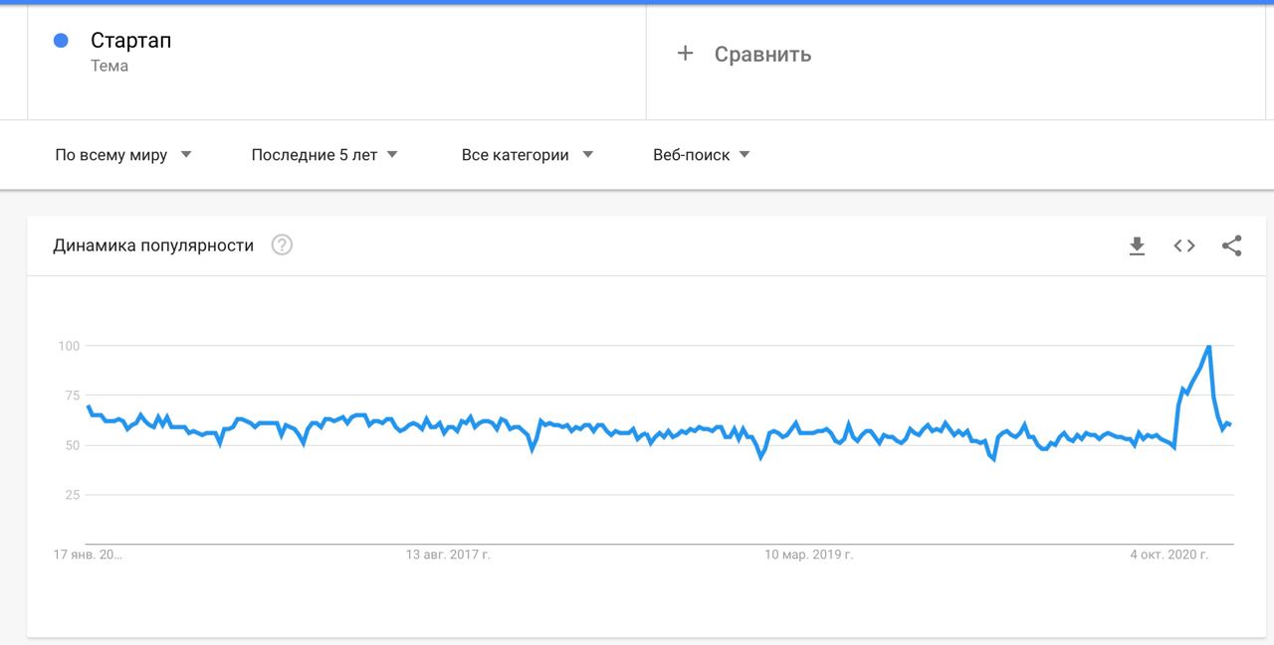1274x645 pixels.
Task: Click the 17 янв. axis date label
Action: coord(88,555)
